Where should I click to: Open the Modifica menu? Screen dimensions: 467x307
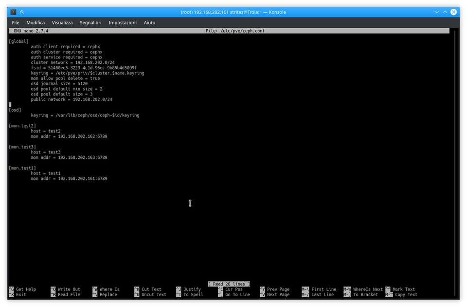[36, 22]
